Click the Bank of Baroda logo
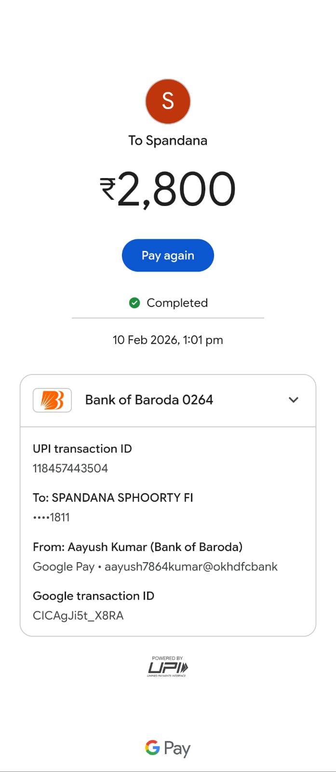The height and width of the screenshot is (772, 336). point(52,400)
